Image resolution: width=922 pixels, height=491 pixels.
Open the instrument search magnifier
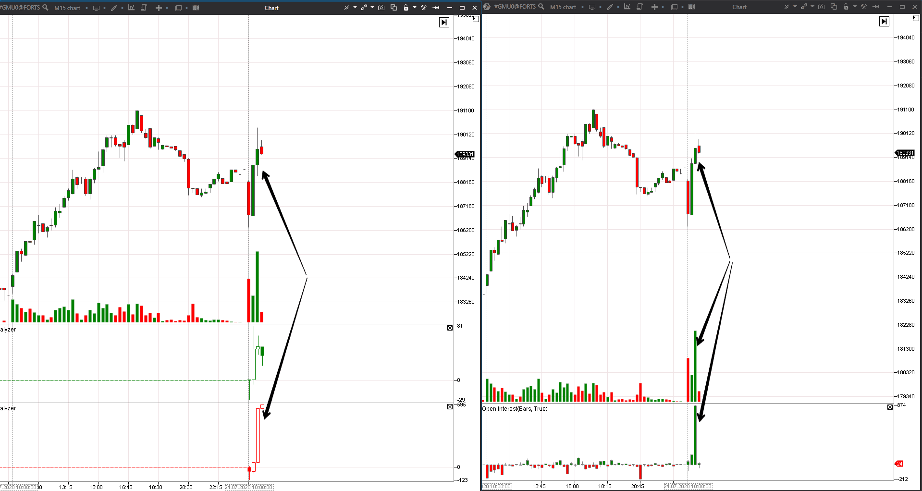pos(45,8)
